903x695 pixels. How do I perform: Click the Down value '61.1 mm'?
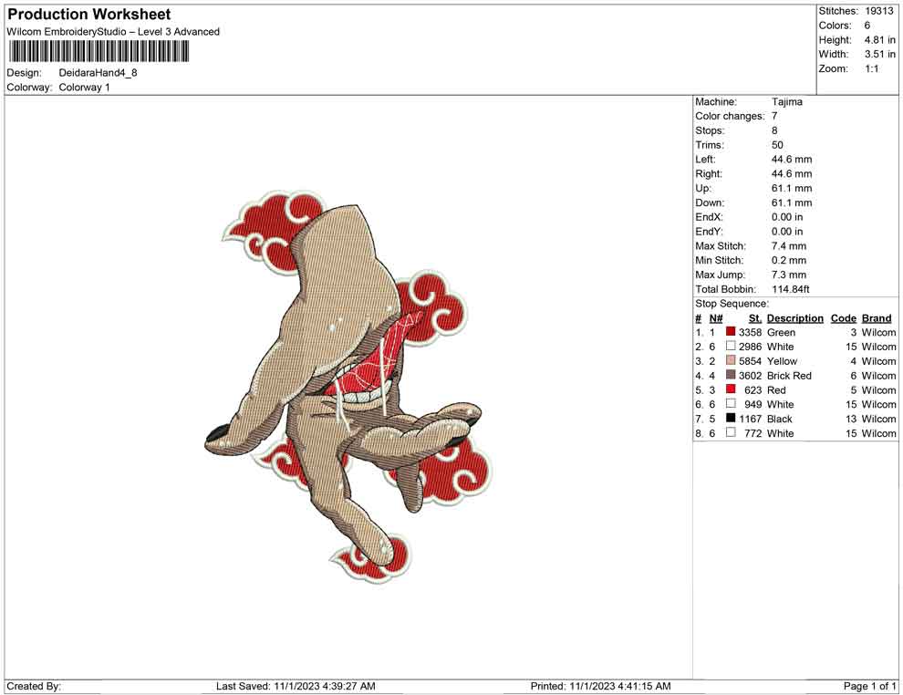coord(792,202)
